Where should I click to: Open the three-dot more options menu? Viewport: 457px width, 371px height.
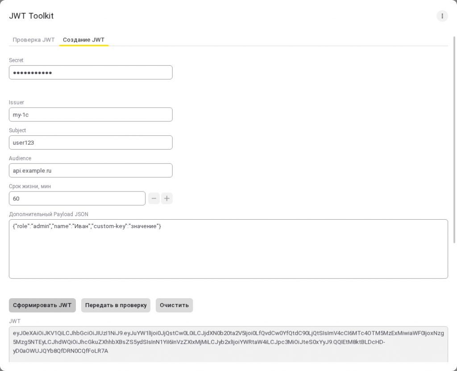click(442, 16)
